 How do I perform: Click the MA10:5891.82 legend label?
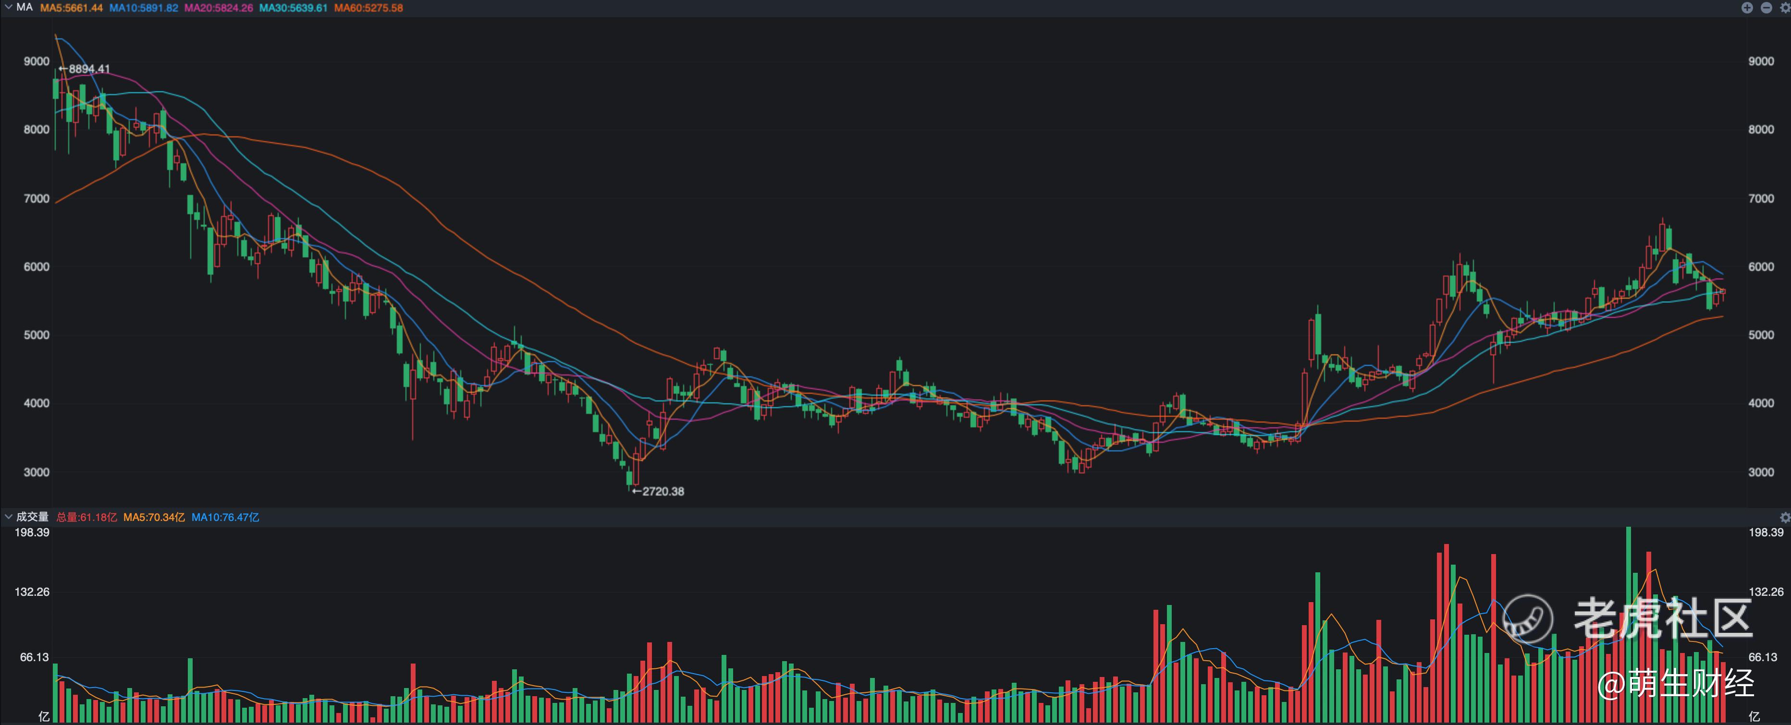(143, 8)
